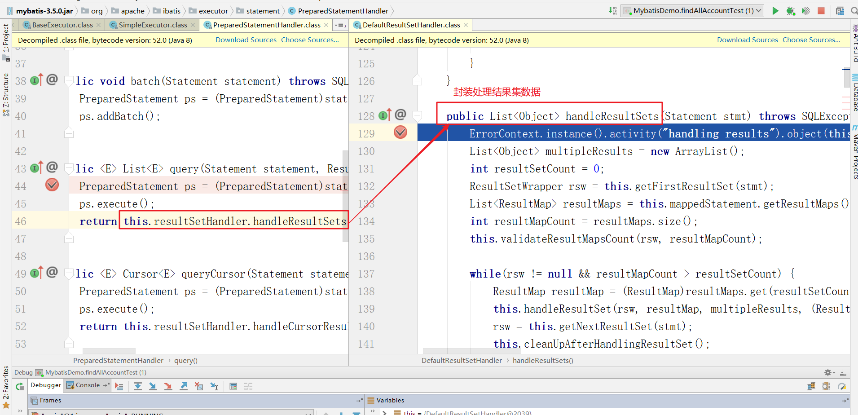This screenshot has width=858, height=415.
Task: Close the PreparedStatementHandler.class tab
Action: [x=326, y=25]
